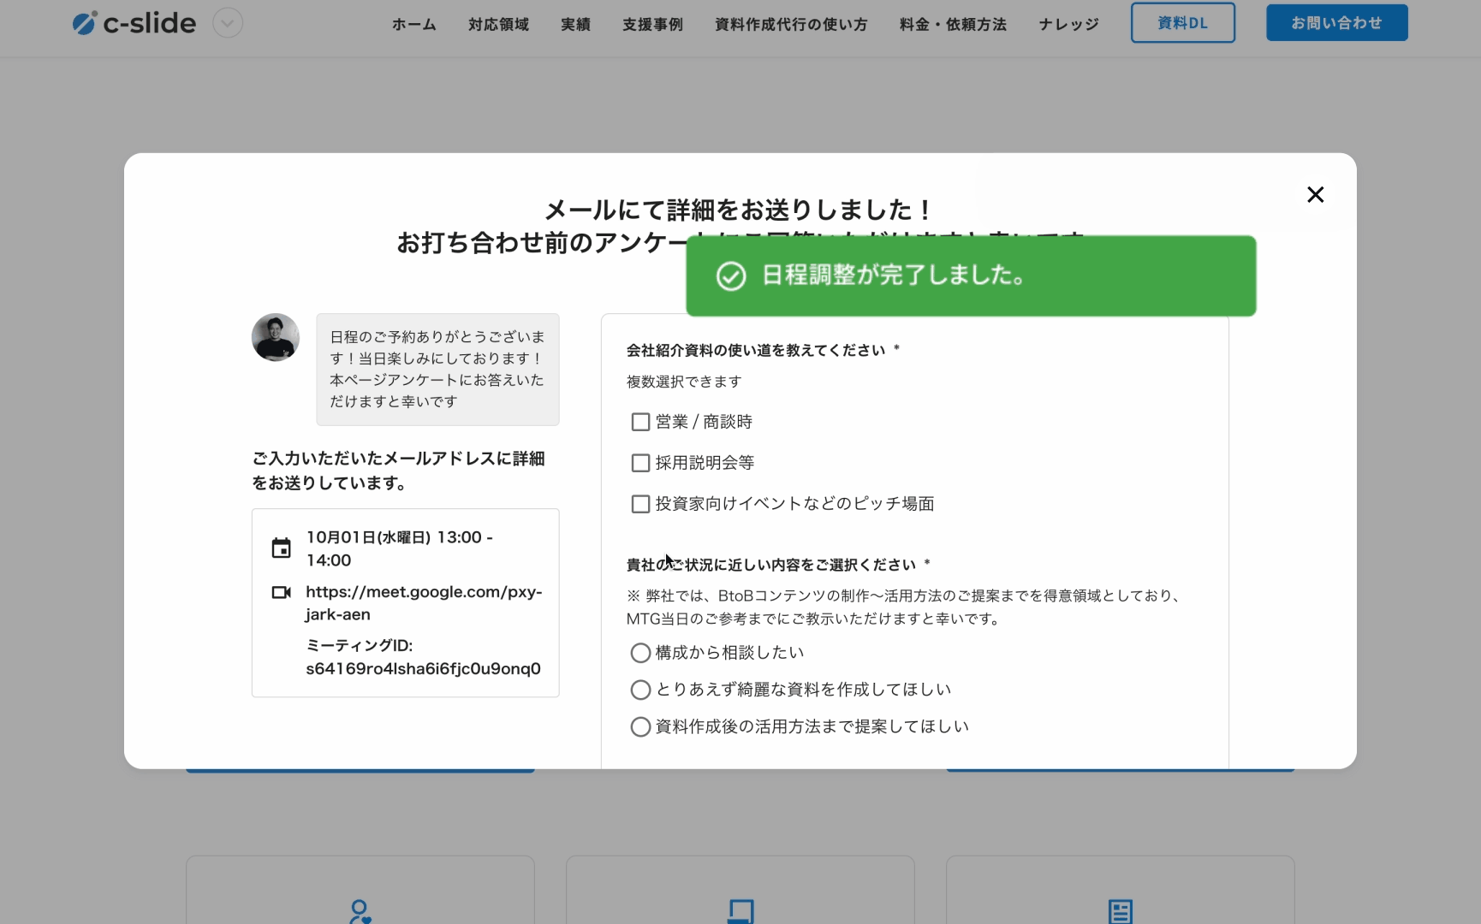Open the ホーム menu item
This screenshot has width=1481, height=924.
[413, 24]
